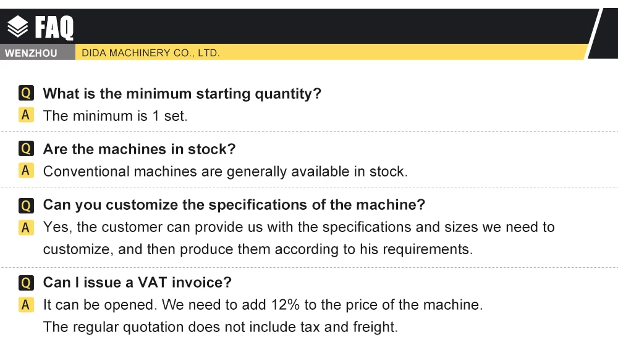The height and width of the screenshot is (348, 618).
Task: Expand 'Can I issue a VAT invoice?' question
Action: 137,283
